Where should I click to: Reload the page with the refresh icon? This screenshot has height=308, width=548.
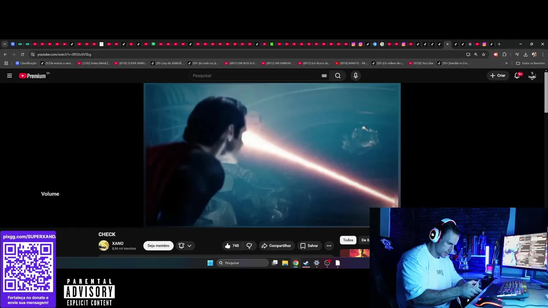(22, 55)
